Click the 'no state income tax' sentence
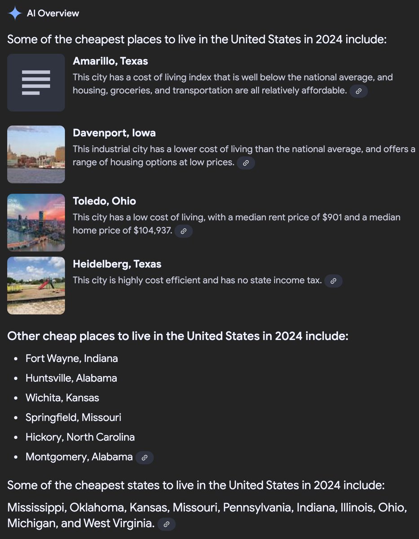Screen dimensions: 419x539 [198, 281]
